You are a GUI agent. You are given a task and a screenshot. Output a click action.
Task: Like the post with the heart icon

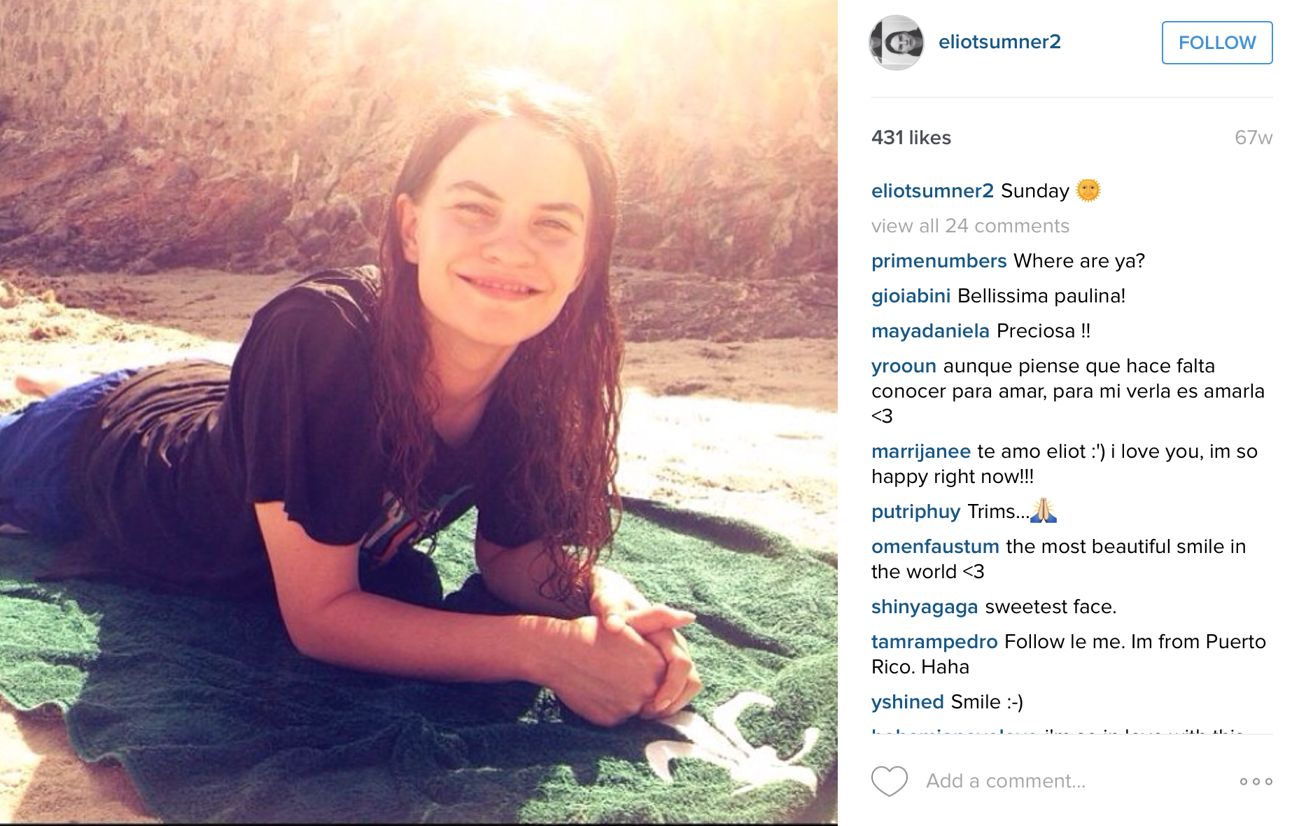889,780
